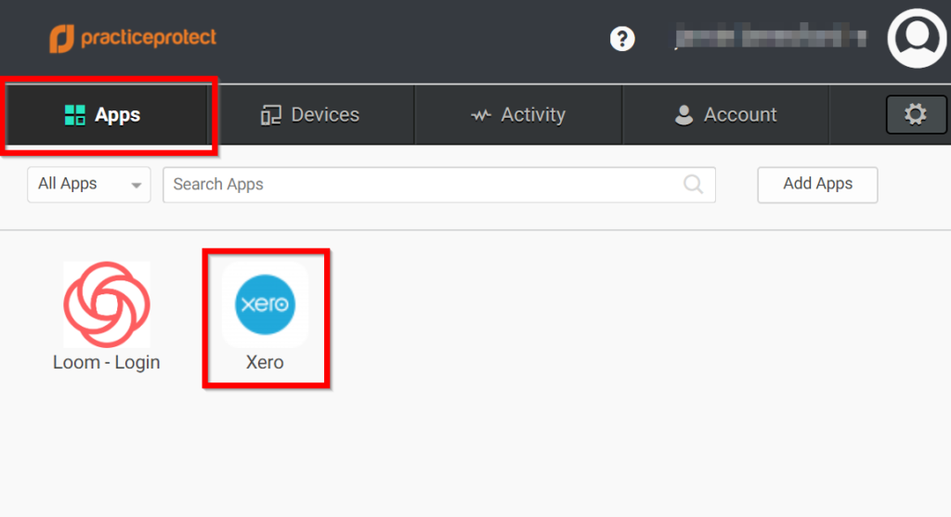951x517 pixels.
Task: Click the Loom - Login label
Action: pyautogui.click(x=107, y=362)
